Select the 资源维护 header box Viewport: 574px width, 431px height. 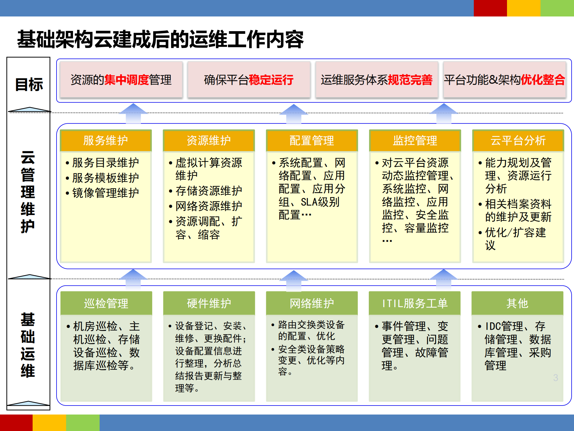pos(208,140)
